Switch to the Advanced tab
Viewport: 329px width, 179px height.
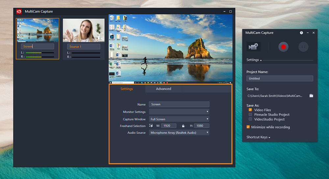pyautogui.click(x=164, y=89)
